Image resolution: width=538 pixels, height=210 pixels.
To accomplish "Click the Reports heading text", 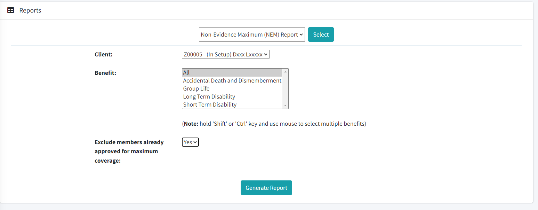I will (30, 10).
